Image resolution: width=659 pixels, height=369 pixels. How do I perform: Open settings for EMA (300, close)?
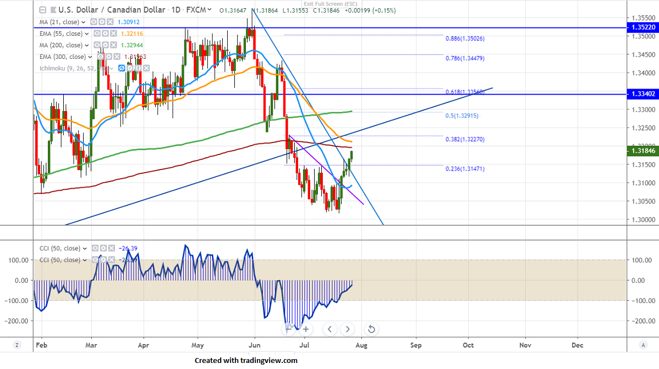(109, 57)
